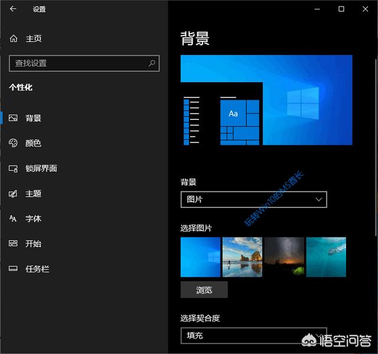Open the Colors (颜色) settings page
Screen dimensions: 378x354
33,143
